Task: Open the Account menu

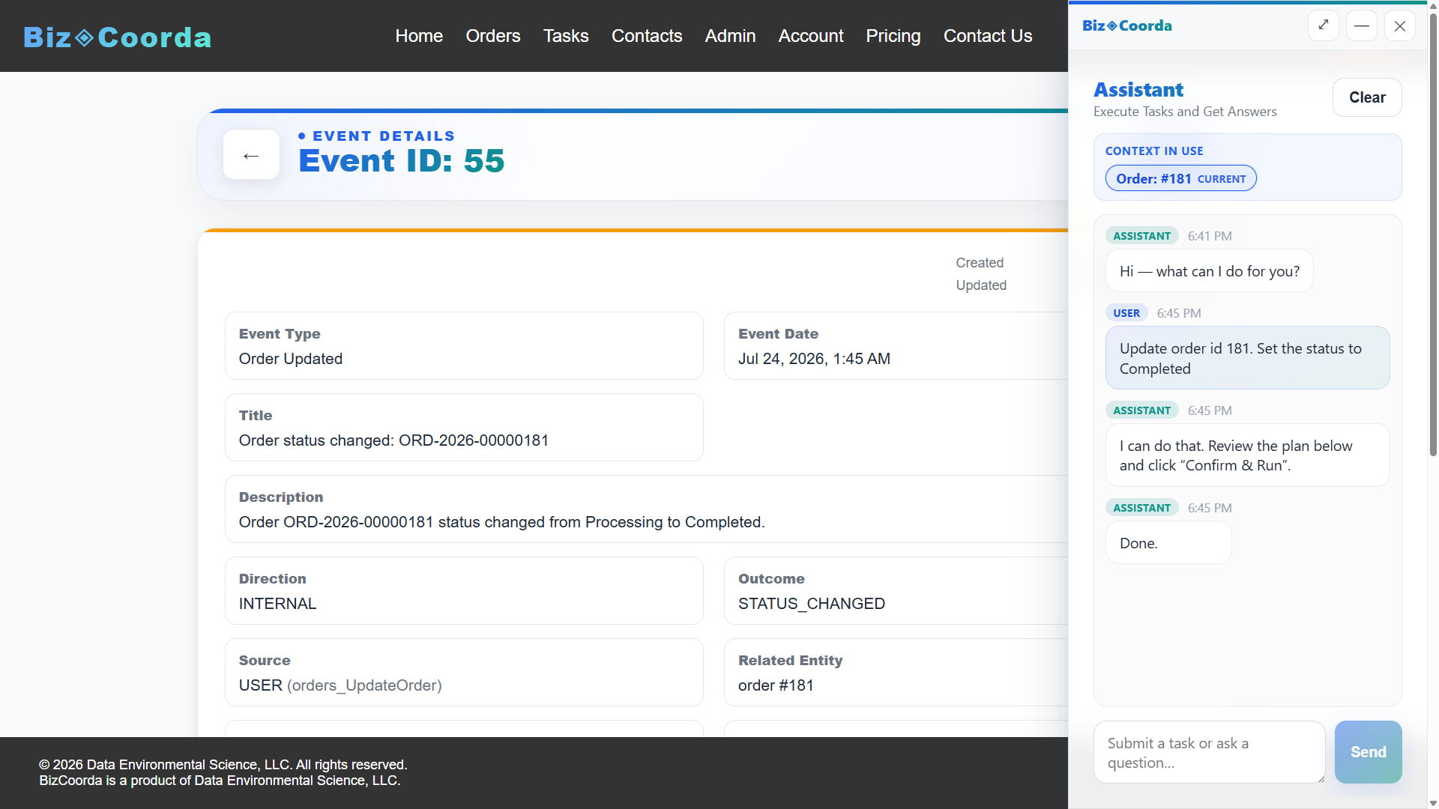Action: pyautogui.click(x=811, y=36)
